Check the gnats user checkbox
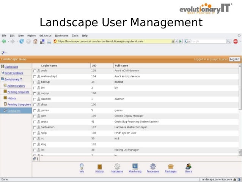 click(x=35, y=122)
